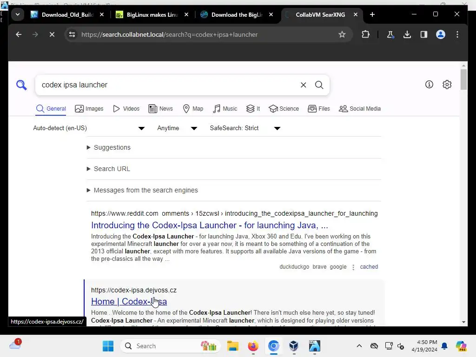476x357 pixels.
Task: Open SearXNG about info icon
Action: [x=429, y=85]
